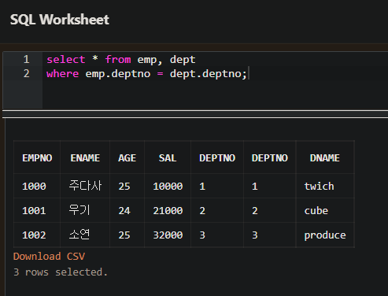Image resolution: width=388 pixels, height=296 pixels.
Task: Click the Download CSV link
Action: pos(49,256)
